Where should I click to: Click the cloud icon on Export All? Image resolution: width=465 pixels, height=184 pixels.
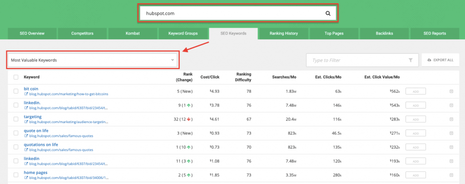(x=429, y=60)
